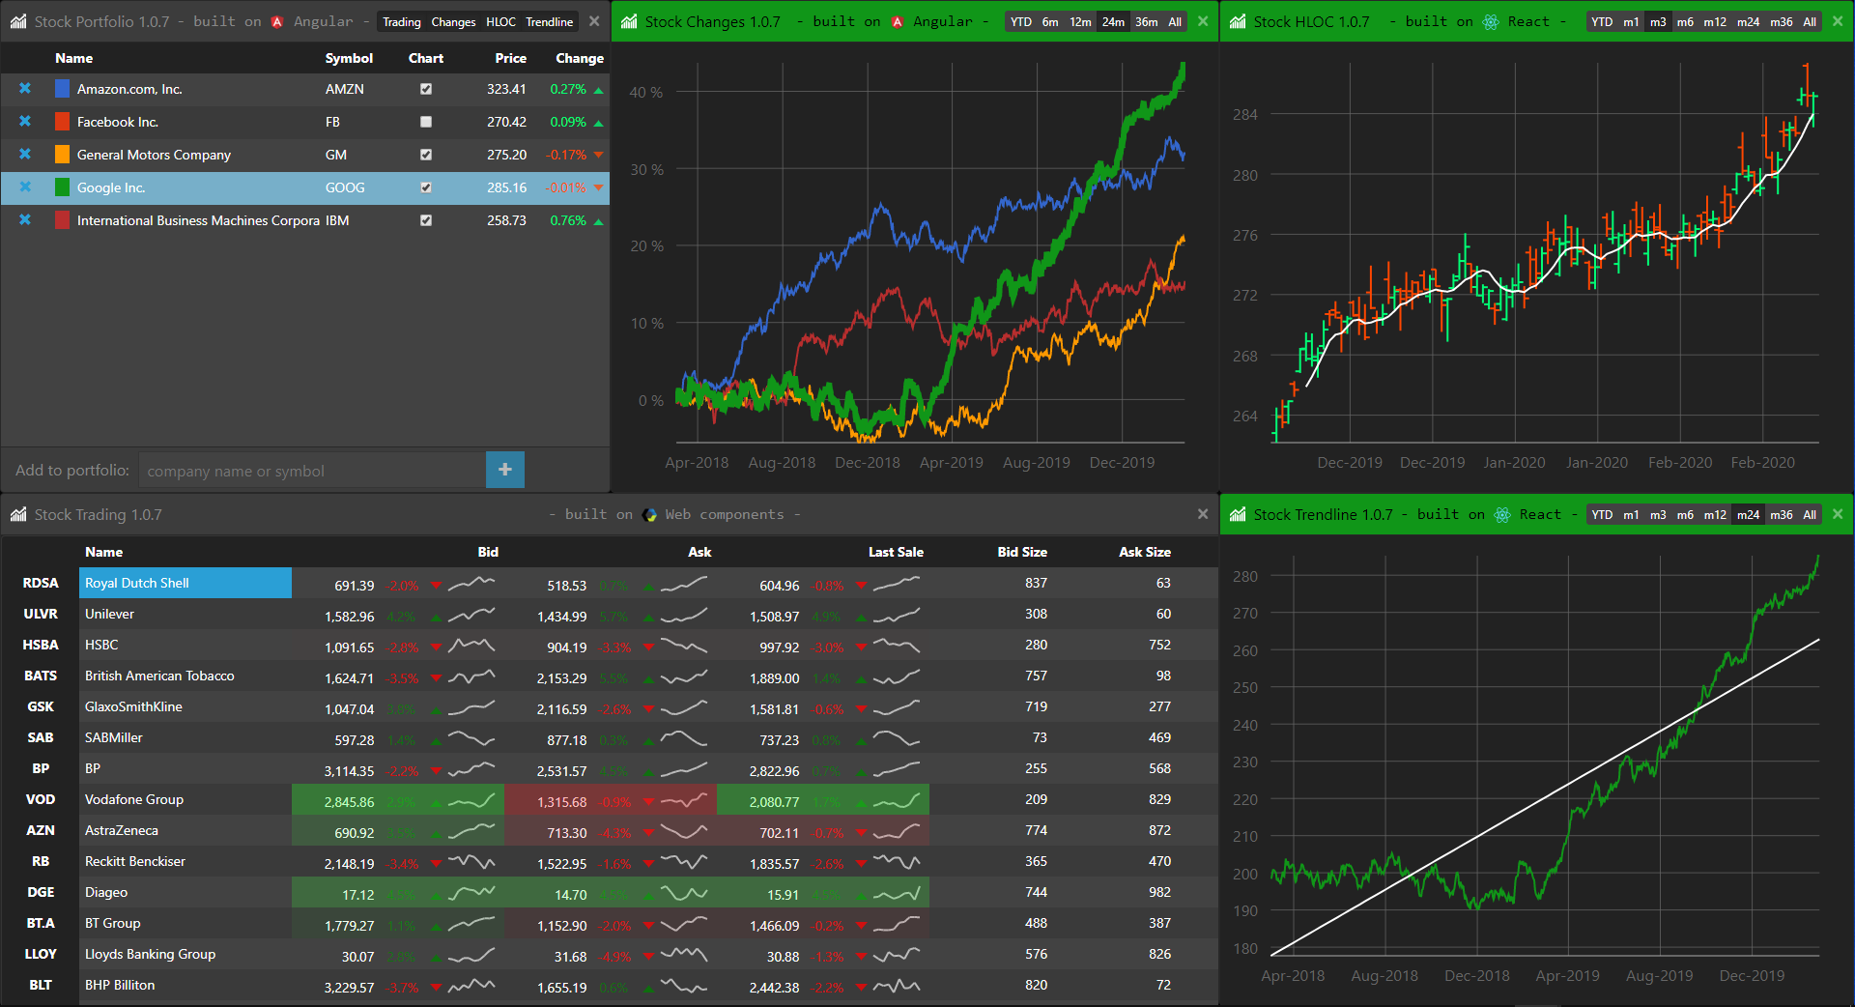Click the Web Components logo in Stock Trading header
The image size is (1855, 1007).
(x=649, y=514)
